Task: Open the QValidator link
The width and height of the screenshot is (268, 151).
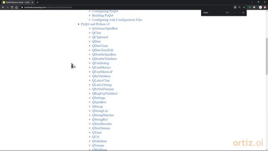Action: pyautogui.click(x=100, y=141)
